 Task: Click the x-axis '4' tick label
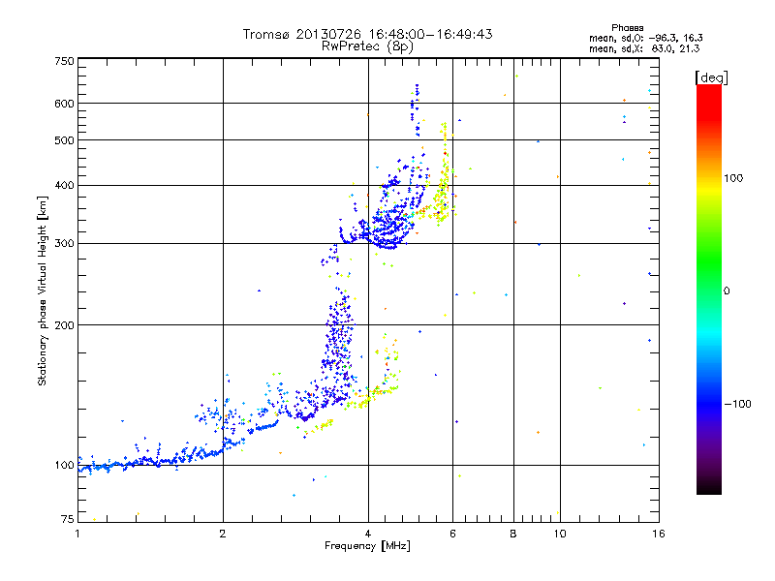pyautogui.click(x=368, y=534)
